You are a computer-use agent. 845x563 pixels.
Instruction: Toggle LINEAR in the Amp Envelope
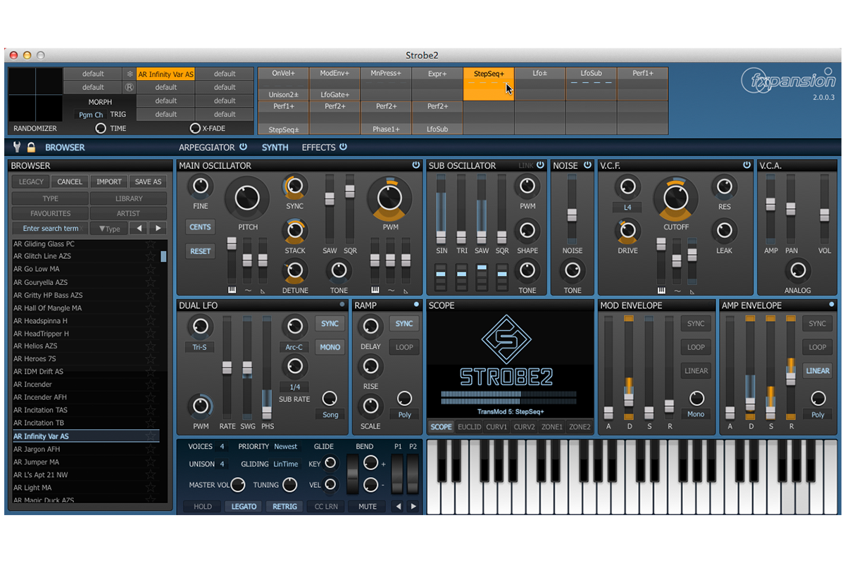818,371
